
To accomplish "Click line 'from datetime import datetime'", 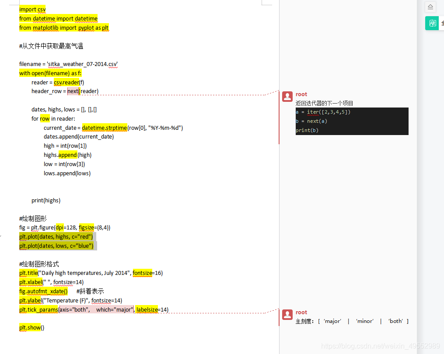I will tap(58, 18).
